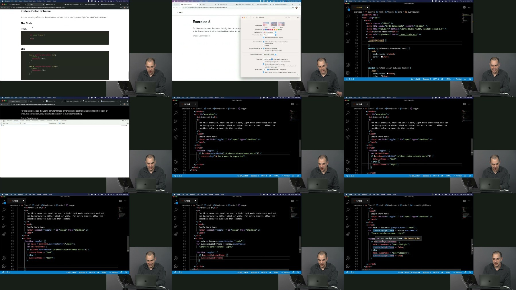Click Spaces: 2 in status bar showing Ln 62, Col 9
This screenshot has width=516, height=290.
coord(83,273)
